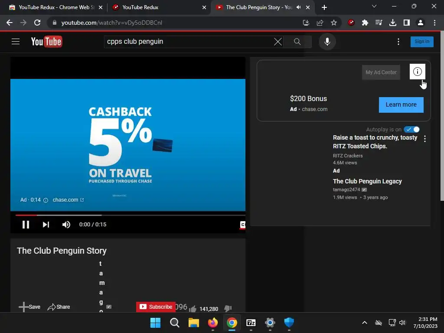Open the YouTube hamburger guide menu
The height and width of the screenshot is (333, 444).
16,42
